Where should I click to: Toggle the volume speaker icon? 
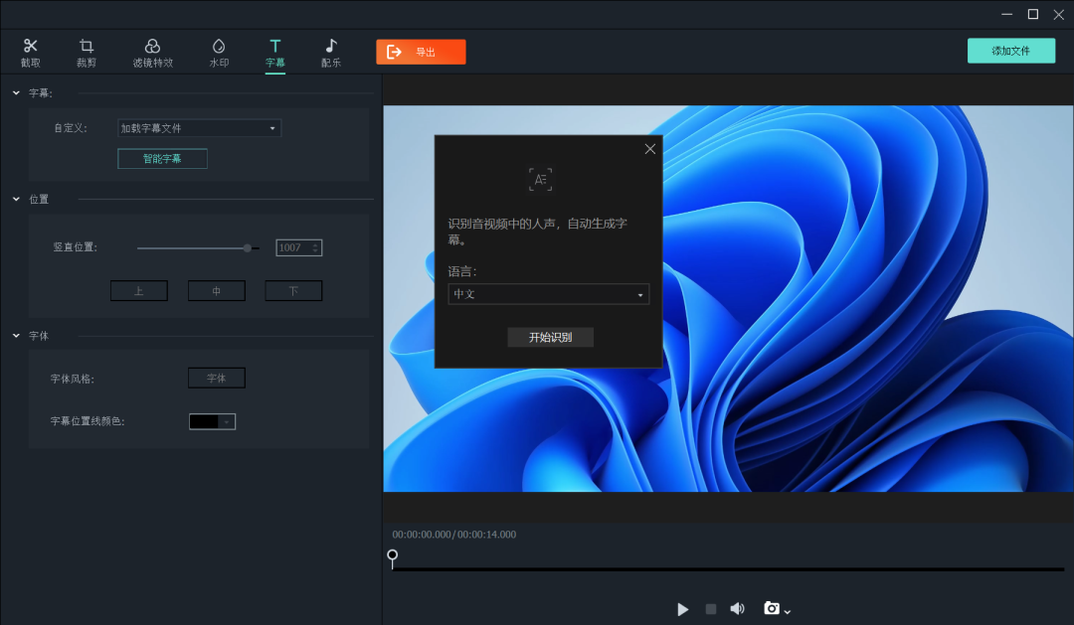(x=737, y=608)
